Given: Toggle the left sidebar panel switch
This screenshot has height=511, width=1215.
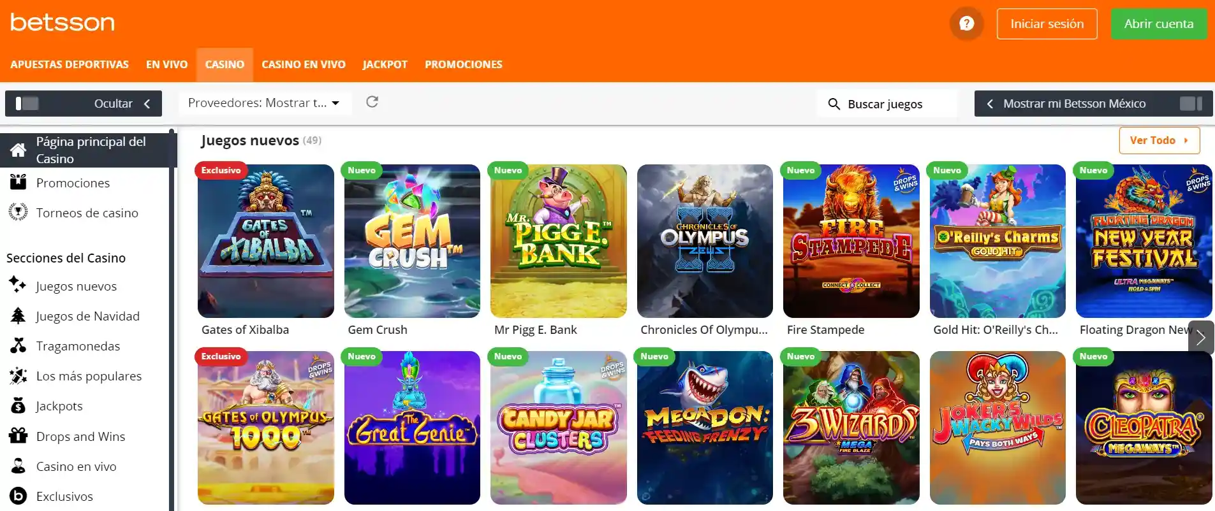Looking at the screenshot, I should 27,103.
